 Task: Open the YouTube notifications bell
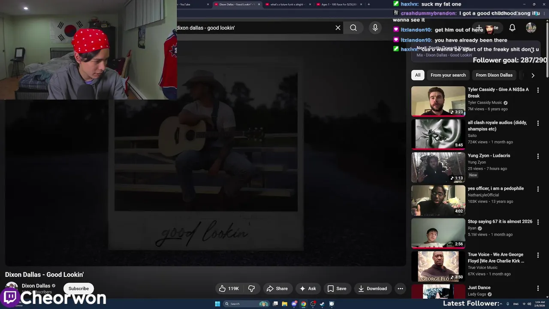(512, 28)
